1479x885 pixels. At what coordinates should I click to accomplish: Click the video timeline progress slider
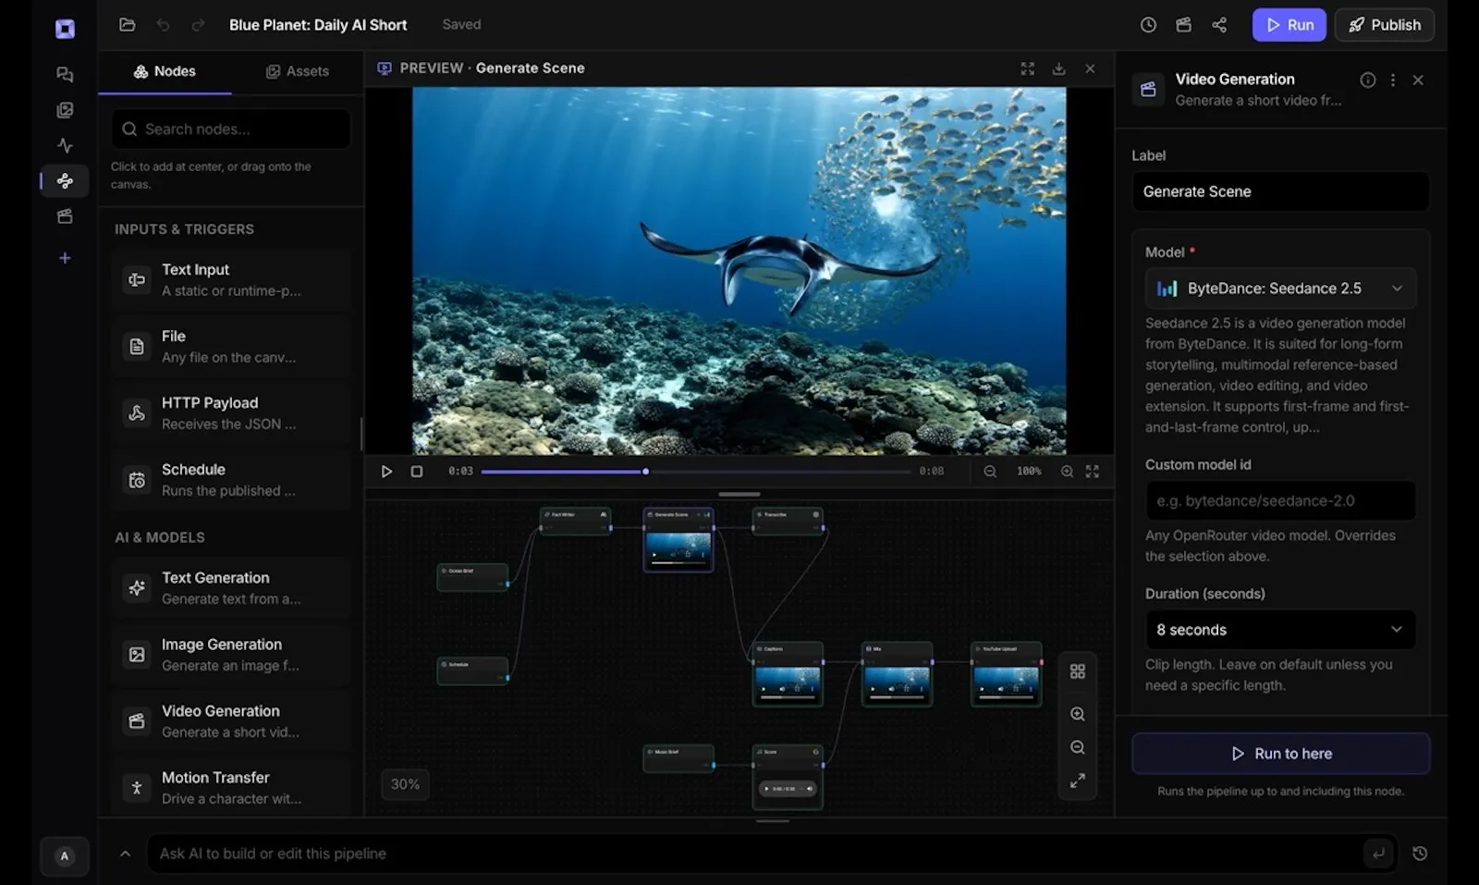point(696,472)
